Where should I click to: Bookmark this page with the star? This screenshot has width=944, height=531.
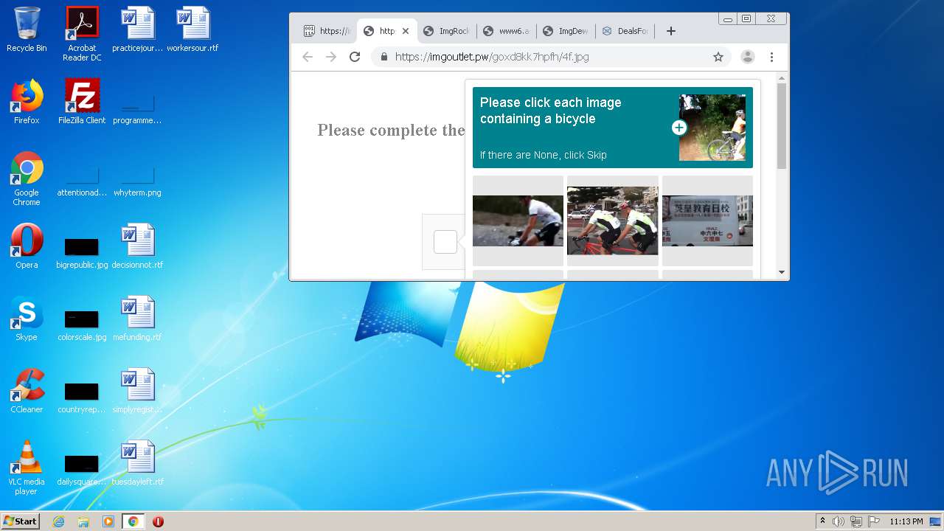(x=718, y=57)
